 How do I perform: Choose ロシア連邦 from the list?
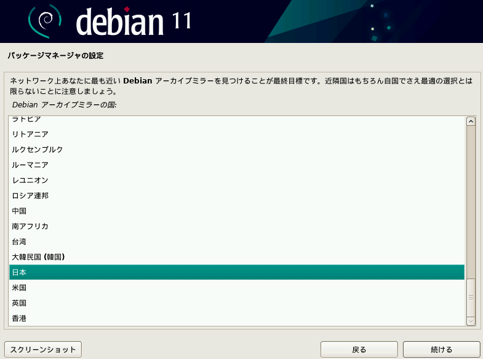[236, 196]
